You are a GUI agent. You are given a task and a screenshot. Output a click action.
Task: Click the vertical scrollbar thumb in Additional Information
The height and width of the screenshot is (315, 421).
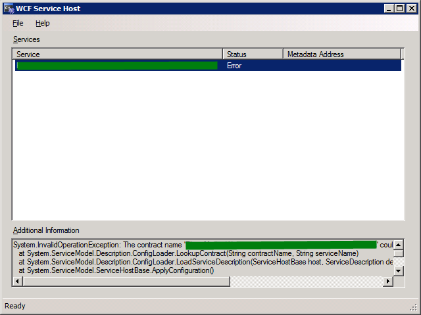(x=399, y=253)
